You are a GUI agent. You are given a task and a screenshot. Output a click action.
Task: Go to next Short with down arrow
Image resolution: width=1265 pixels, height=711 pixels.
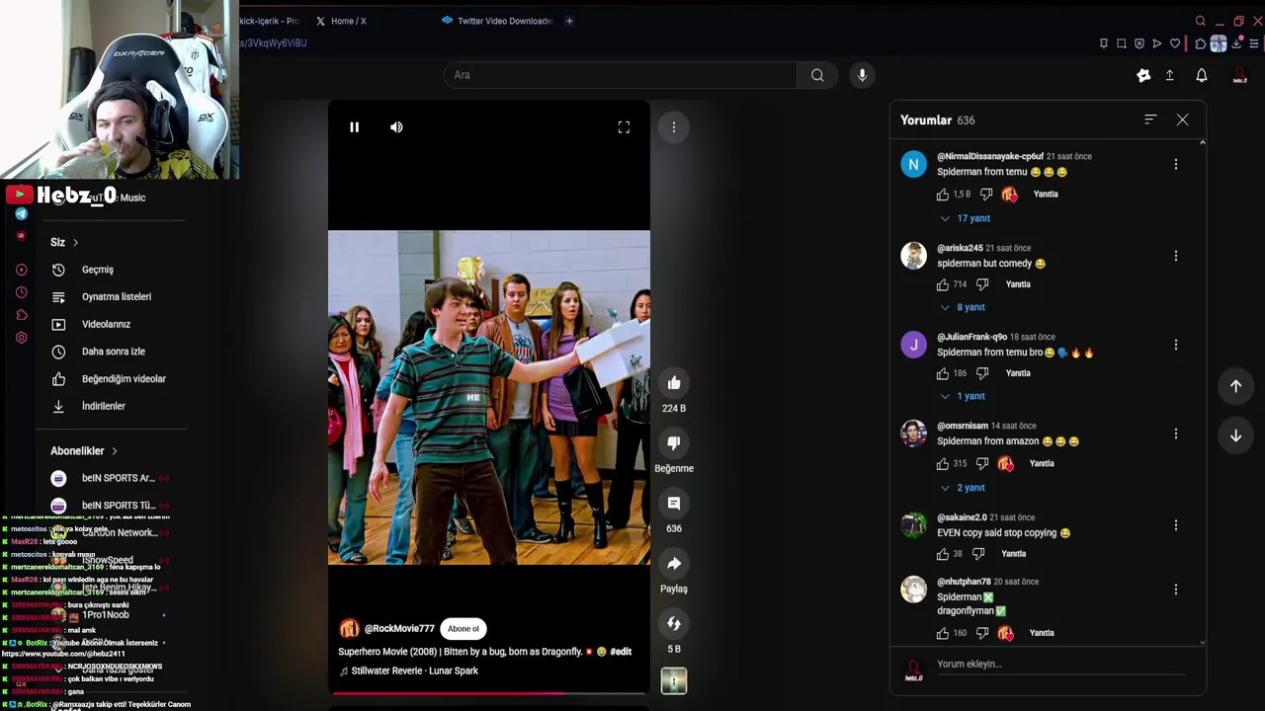[1235, 435]
